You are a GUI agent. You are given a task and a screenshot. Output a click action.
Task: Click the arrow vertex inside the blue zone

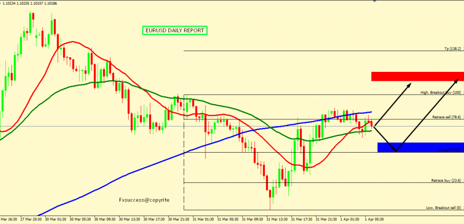click(x=396, y=151)
